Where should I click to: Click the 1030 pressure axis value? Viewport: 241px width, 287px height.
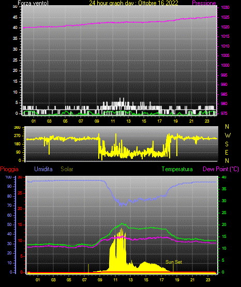(225, 7)
